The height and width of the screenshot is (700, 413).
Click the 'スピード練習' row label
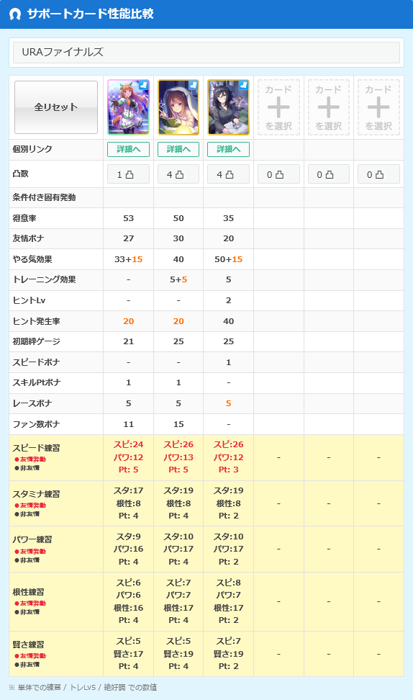(36, 448)
